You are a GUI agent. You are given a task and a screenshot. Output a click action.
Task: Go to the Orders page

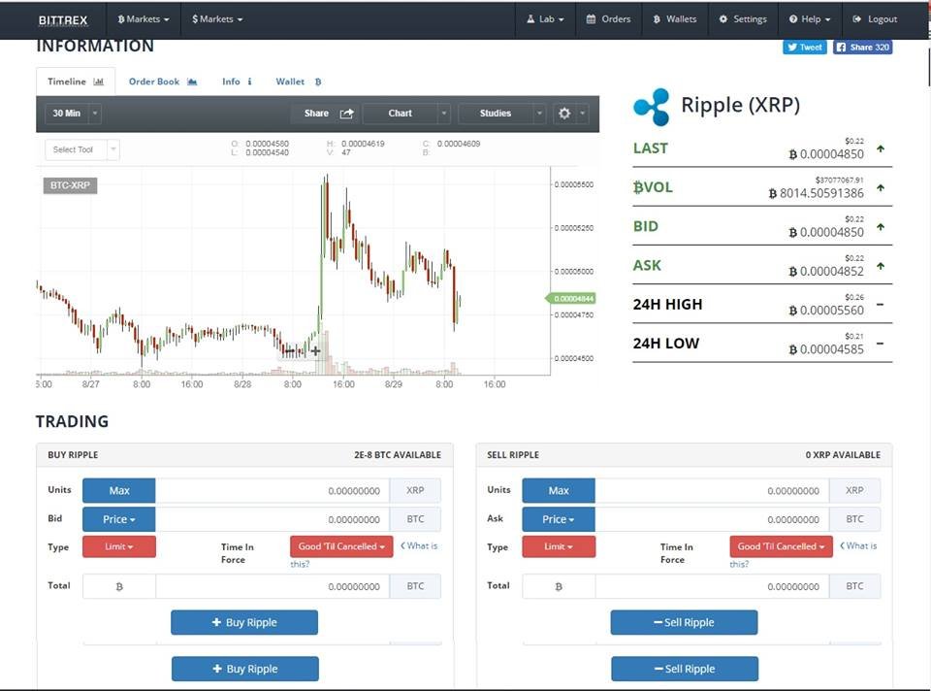click(x=608, y=19)
